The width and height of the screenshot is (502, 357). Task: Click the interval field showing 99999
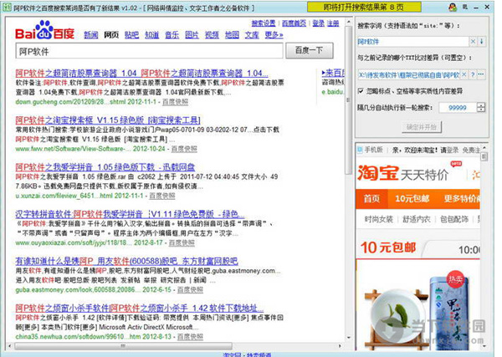[458, 108]
